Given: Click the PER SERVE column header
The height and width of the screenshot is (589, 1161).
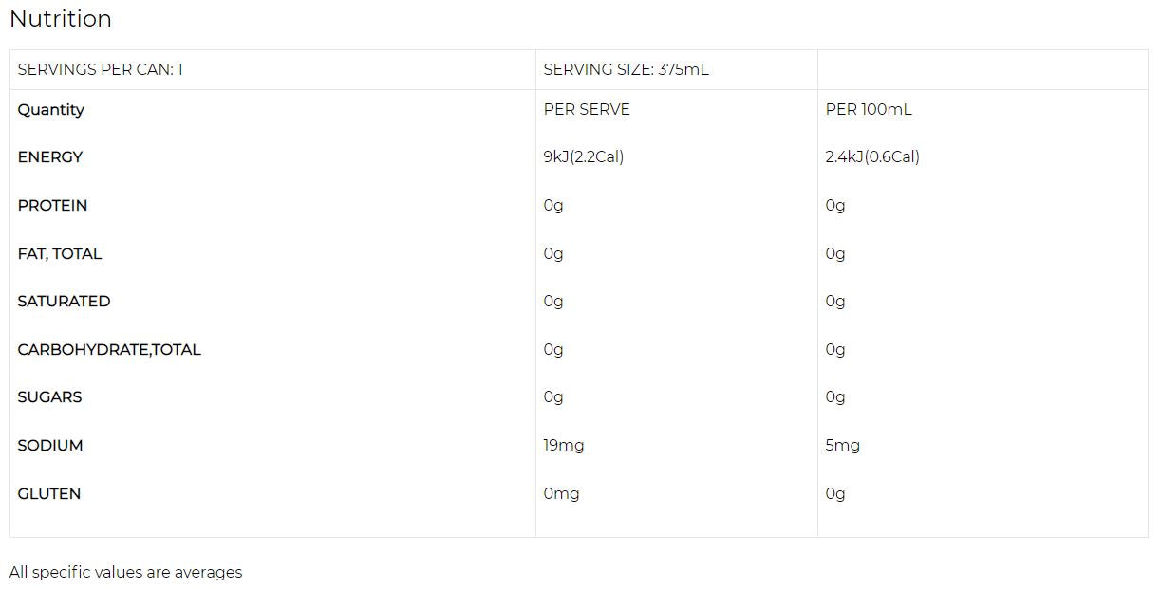Looking at the screenshot, I should coord(586,110).
